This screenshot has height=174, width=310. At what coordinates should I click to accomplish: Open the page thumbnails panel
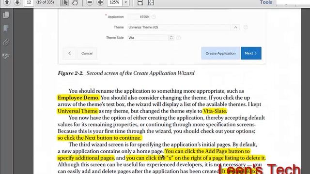tap(6, 15)
